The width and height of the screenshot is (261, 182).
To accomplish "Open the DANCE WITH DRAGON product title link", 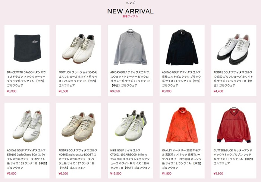I will [26, 79].
